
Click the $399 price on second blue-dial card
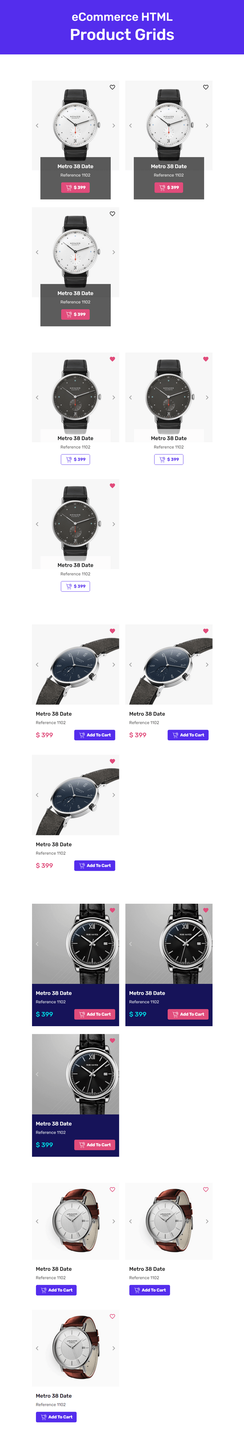138,735
